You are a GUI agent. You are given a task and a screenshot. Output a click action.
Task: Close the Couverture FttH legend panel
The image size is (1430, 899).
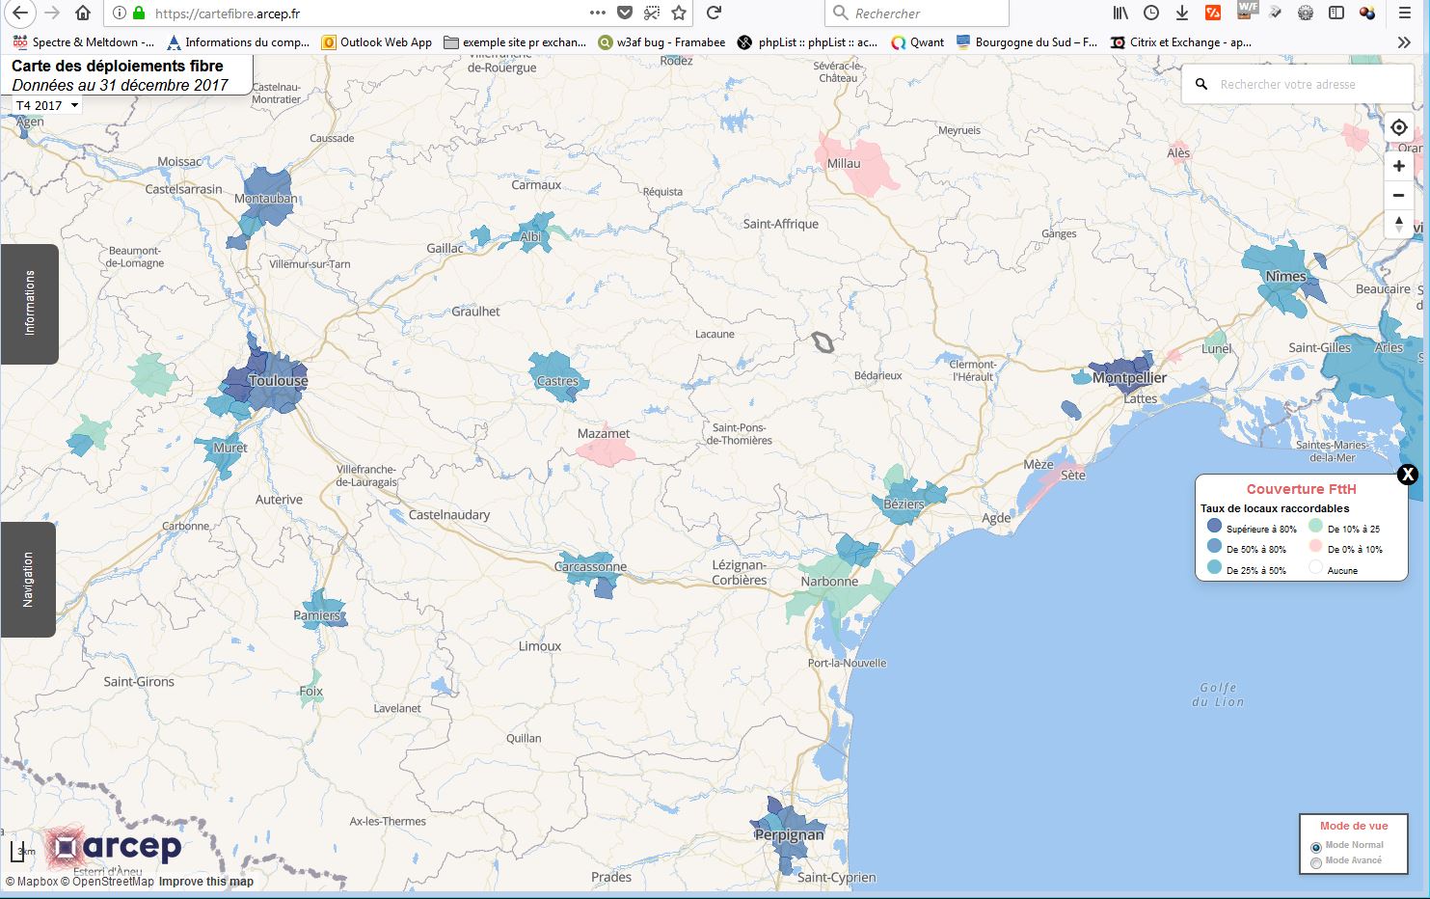pos(1408,474)
